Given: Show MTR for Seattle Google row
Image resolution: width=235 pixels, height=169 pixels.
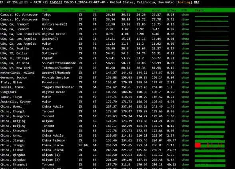Looking at the screenshot, I should click(185, 48).
